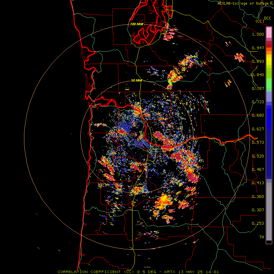This screenshot has height=274, width=274.
Task: Select the 0.840 legend value
Action: pyautogui.click(x=258, y=75)
